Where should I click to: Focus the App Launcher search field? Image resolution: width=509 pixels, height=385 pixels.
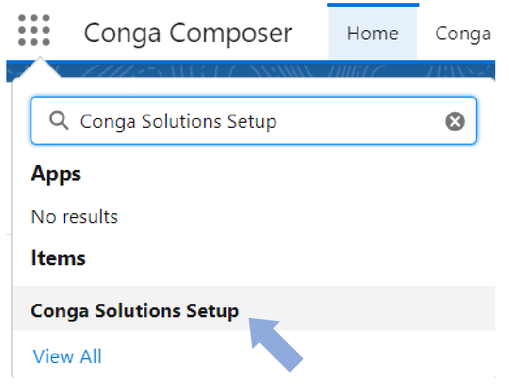(x=251, y=121)
